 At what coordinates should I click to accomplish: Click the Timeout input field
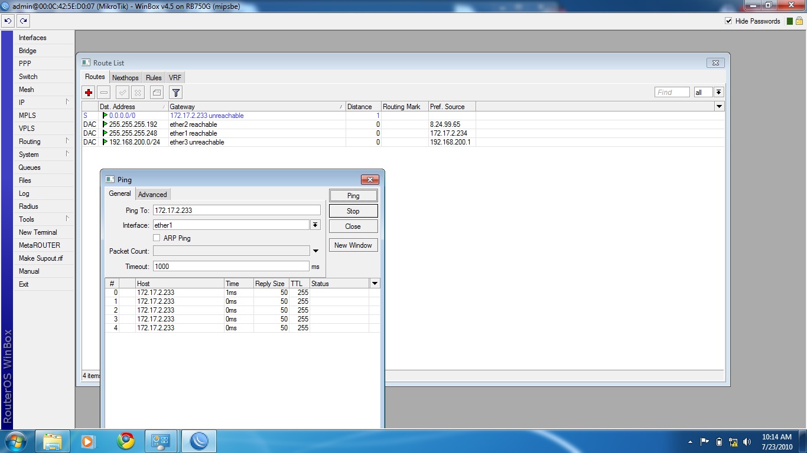pos(231,266)
